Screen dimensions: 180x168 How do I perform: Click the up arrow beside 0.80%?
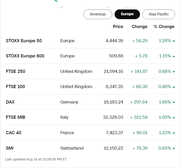[x=174, y=87]
